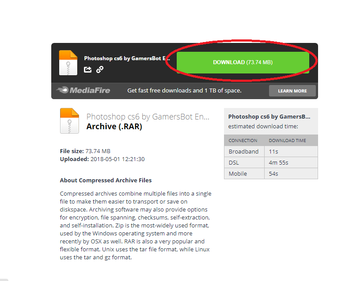Click the file title in the dark header bar
The height and width of the screenshot is (281, 349).
127,58
